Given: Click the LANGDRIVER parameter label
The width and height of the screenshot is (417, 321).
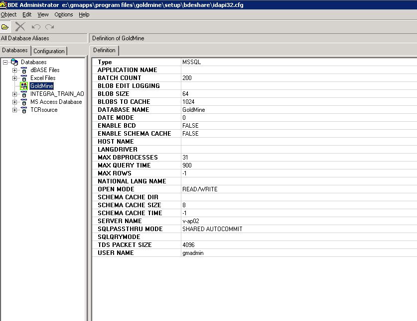Looking at the screenshot, I should [118, 150].
